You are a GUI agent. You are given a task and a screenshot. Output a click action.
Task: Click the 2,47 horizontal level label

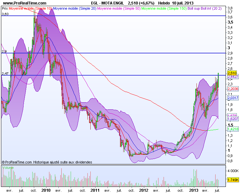(5, 74)
